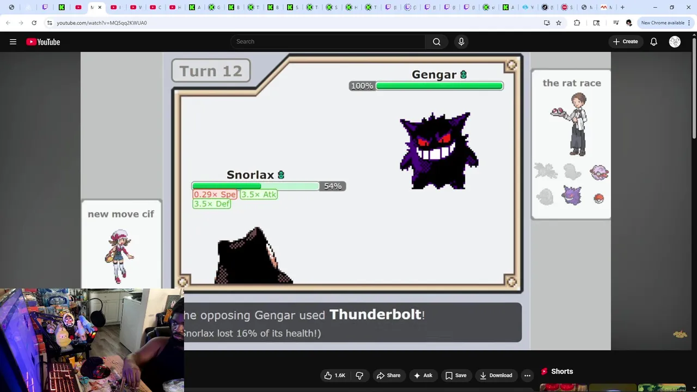
Task: Click the 3.5× Atk stat badge
Action: point(259,194)
